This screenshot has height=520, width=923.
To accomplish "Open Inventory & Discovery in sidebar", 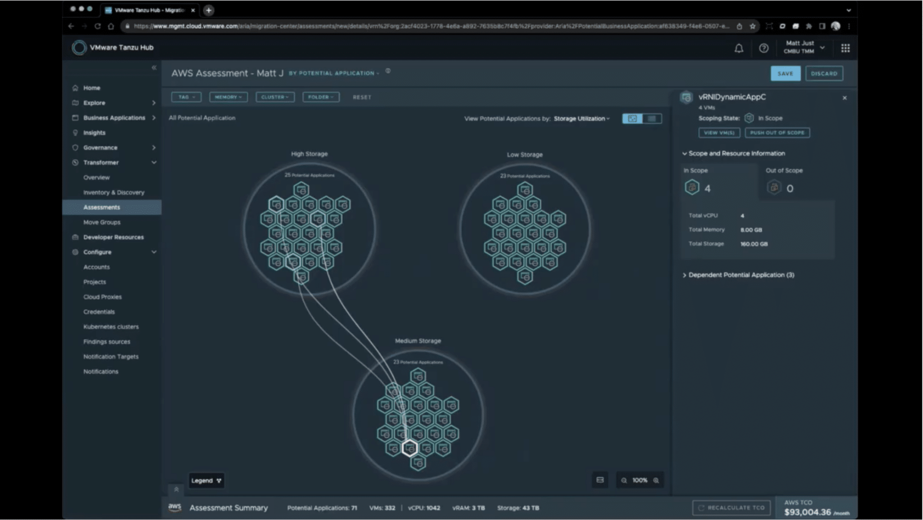I will 114,192.
